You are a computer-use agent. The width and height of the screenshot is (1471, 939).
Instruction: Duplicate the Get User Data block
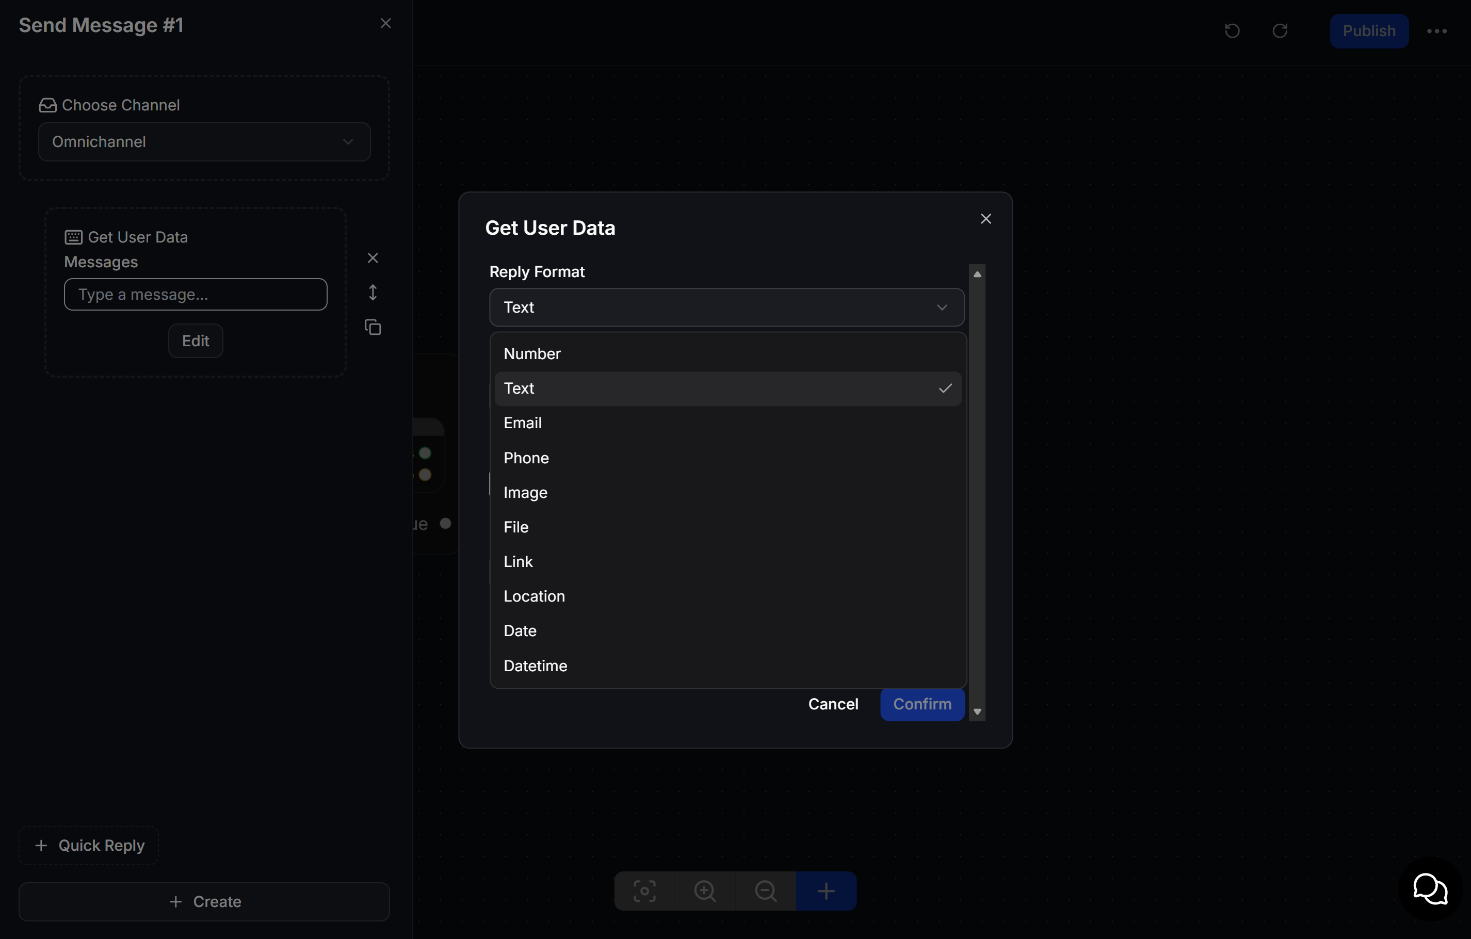[373, 328]
